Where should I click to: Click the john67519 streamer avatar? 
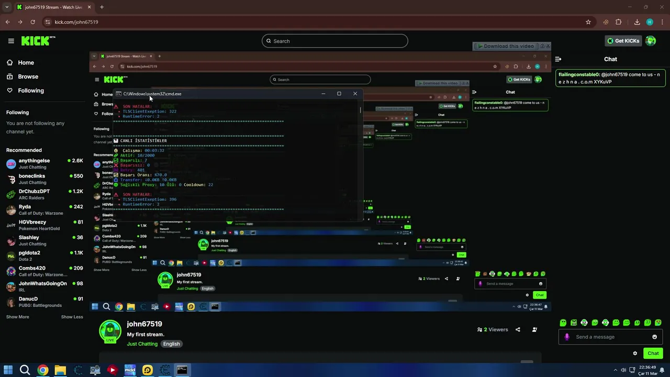point(110,331)
